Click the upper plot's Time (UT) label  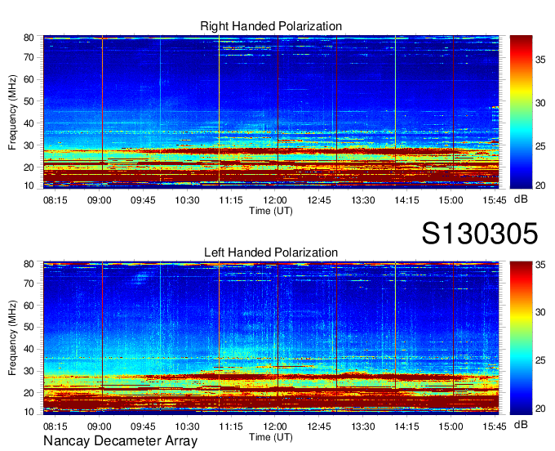coord(271,211)
